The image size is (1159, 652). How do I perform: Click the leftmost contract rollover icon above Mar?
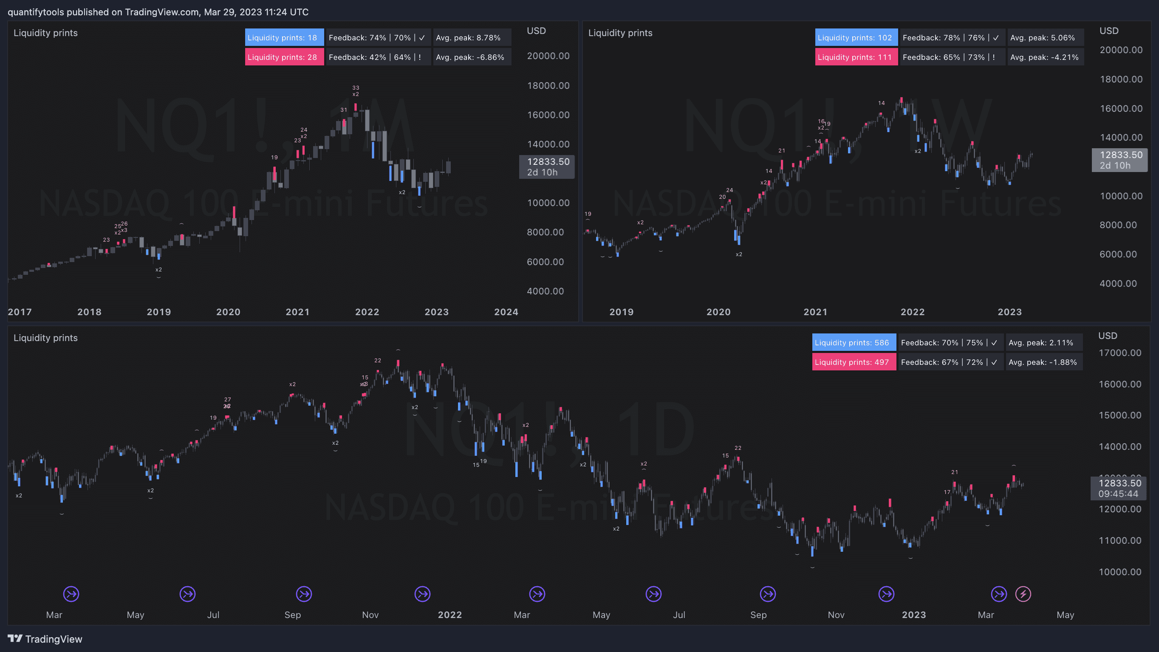pyautogui.click(x=71, y=594)
